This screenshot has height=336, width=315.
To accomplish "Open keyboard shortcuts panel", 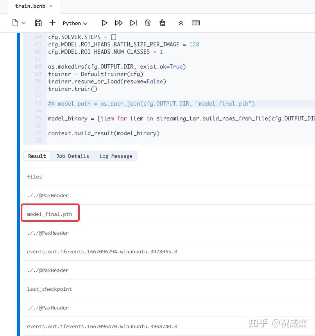I will [195, 23].
